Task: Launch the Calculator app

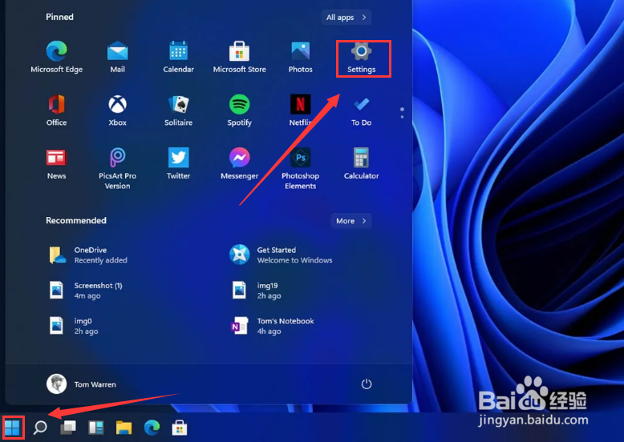Action: click(362, 163)
